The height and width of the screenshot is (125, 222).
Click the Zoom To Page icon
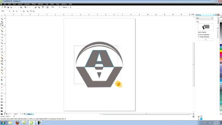(x=28, y=11)
